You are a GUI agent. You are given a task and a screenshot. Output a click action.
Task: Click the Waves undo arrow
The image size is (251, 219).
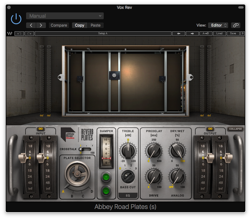19,33
